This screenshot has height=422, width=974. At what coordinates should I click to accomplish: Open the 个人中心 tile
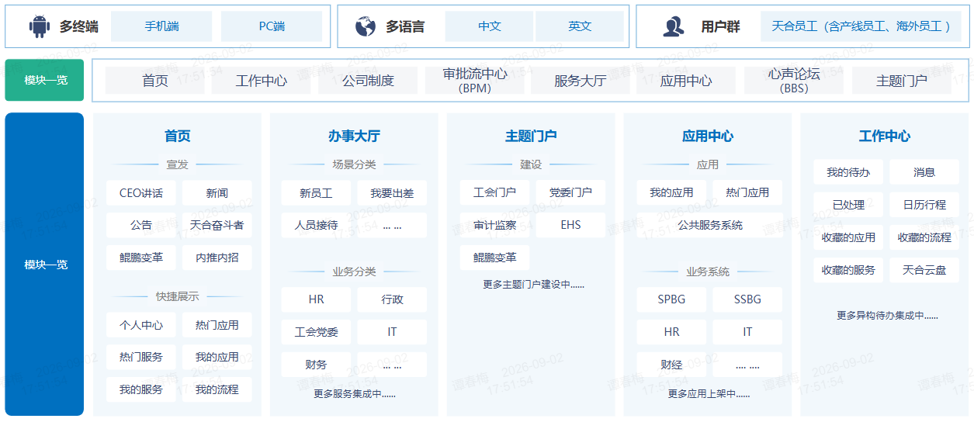[141, 325]
